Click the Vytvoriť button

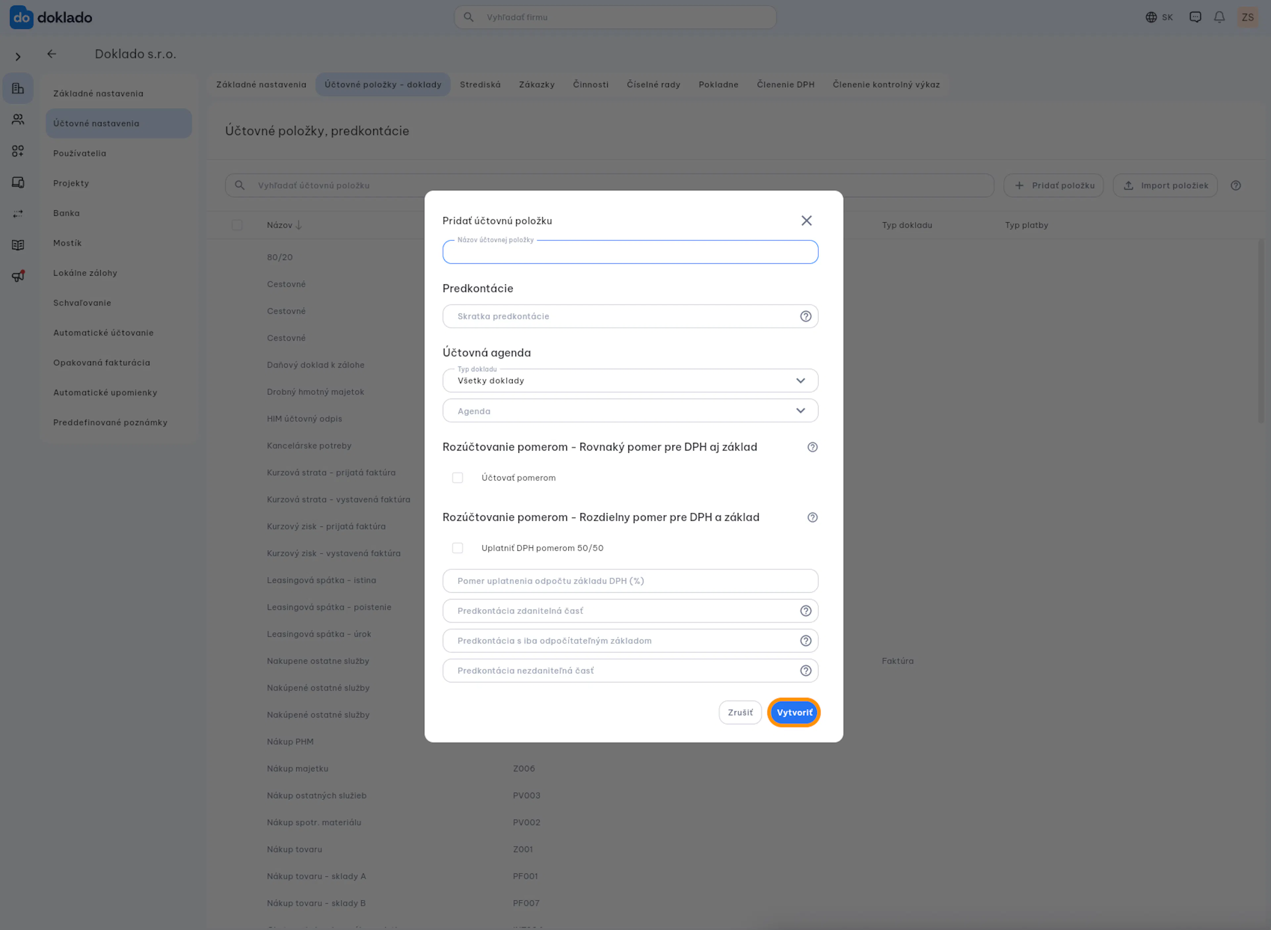pyautogui.click(x=794, y=713)
